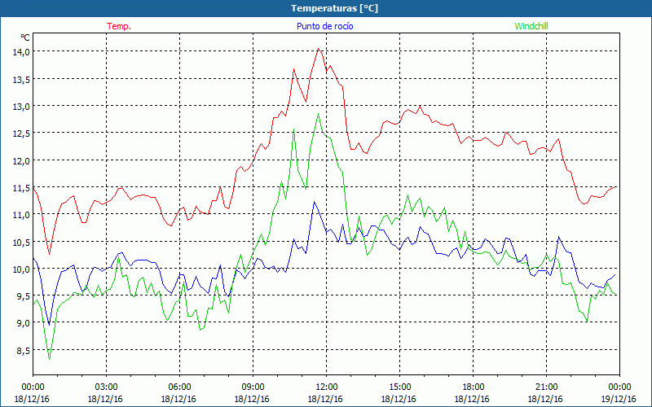652x407 pixels.
Task: Select the green Windchill legend label
Action: point(531,26)
